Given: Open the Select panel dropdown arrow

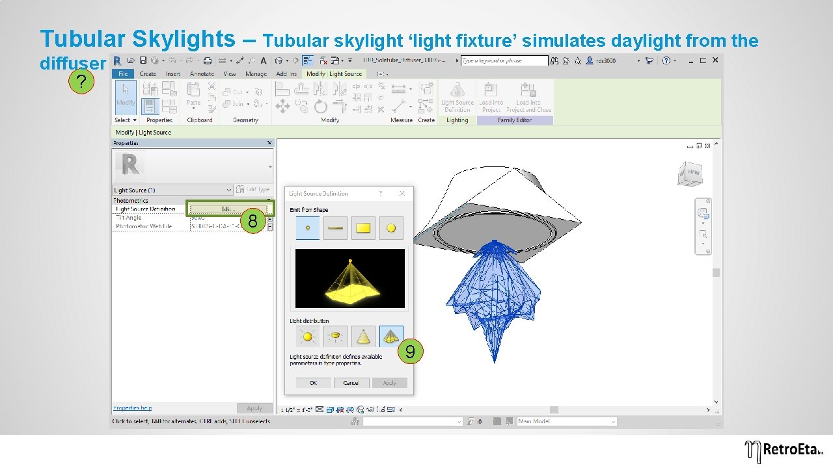Looking at the screenshot, I should tap(135, 120).
